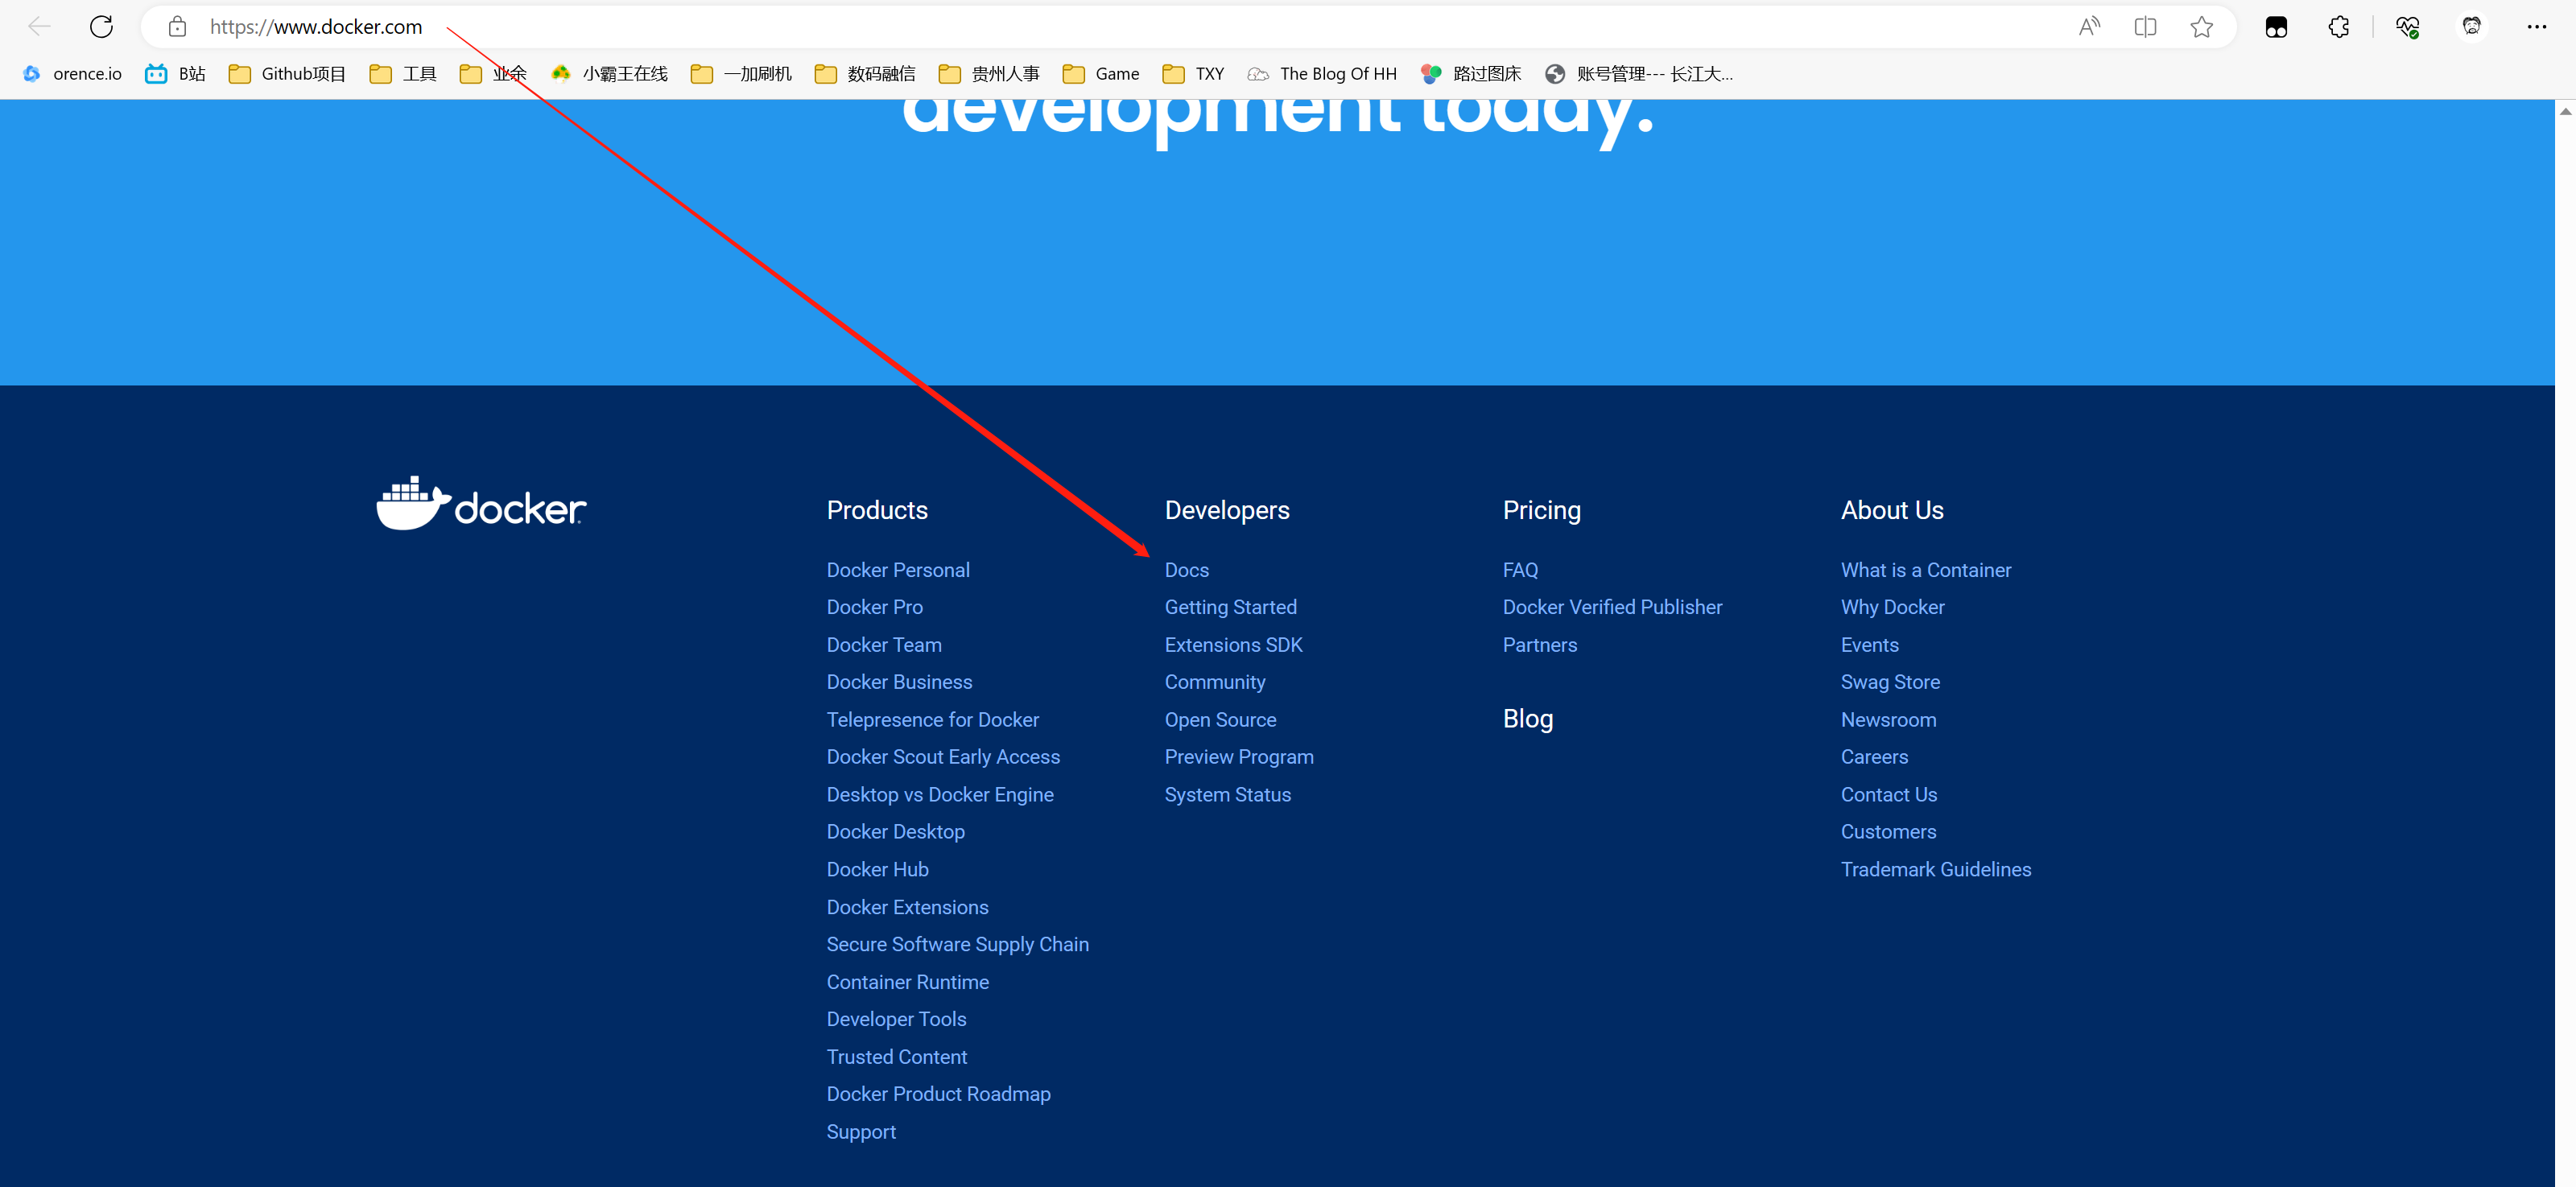Open the 小霸王在线 bookmark
The height and width of the screenshot is (1187, 2576).
609,74
